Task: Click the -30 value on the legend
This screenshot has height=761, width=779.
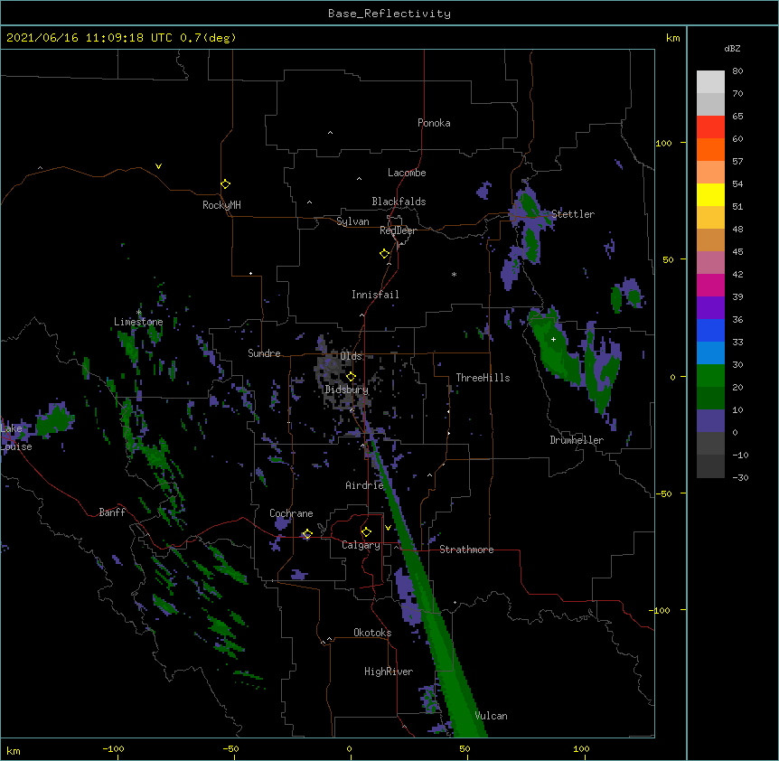Action: click(x=740, y=477)
